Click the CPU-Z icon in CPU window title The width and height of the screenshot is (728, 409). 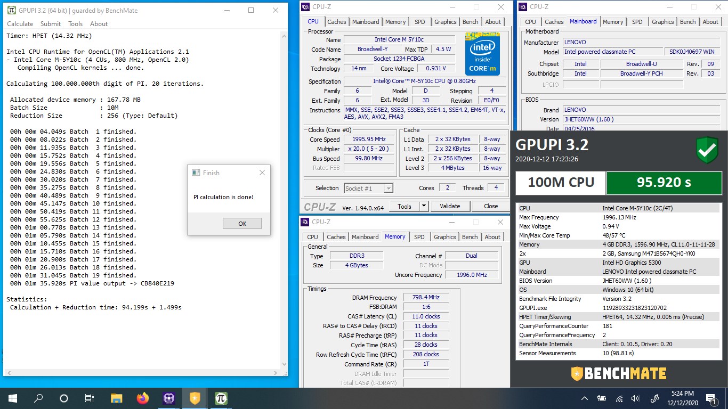pos(305,7)
